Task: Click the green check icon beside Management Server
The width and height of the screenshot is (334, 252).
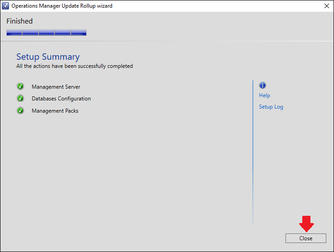Action: pyautogui.click(x=20, y=86)
